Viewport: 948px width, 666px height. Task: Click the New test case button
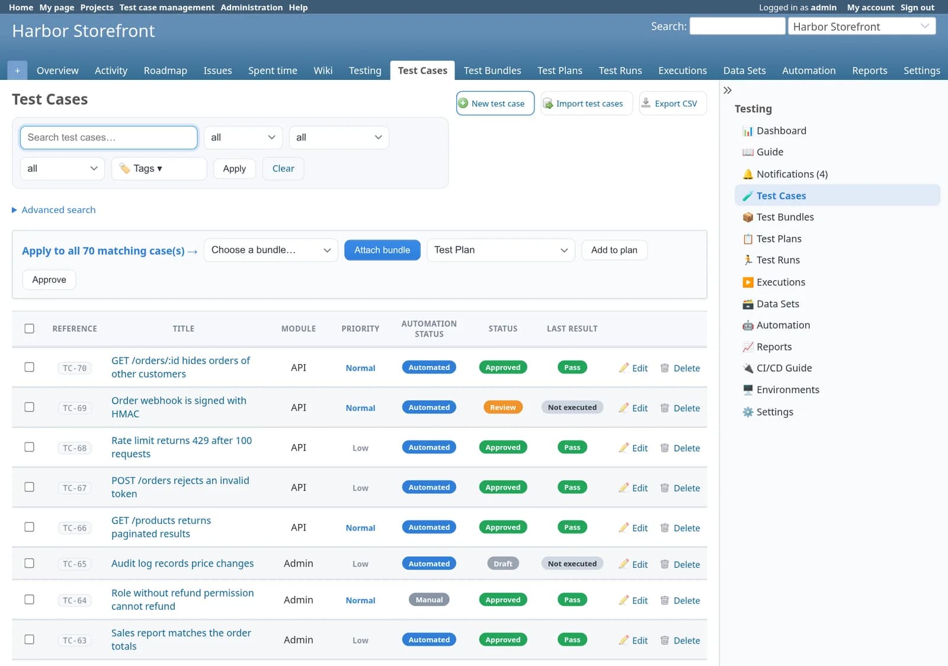click(495, 104)
